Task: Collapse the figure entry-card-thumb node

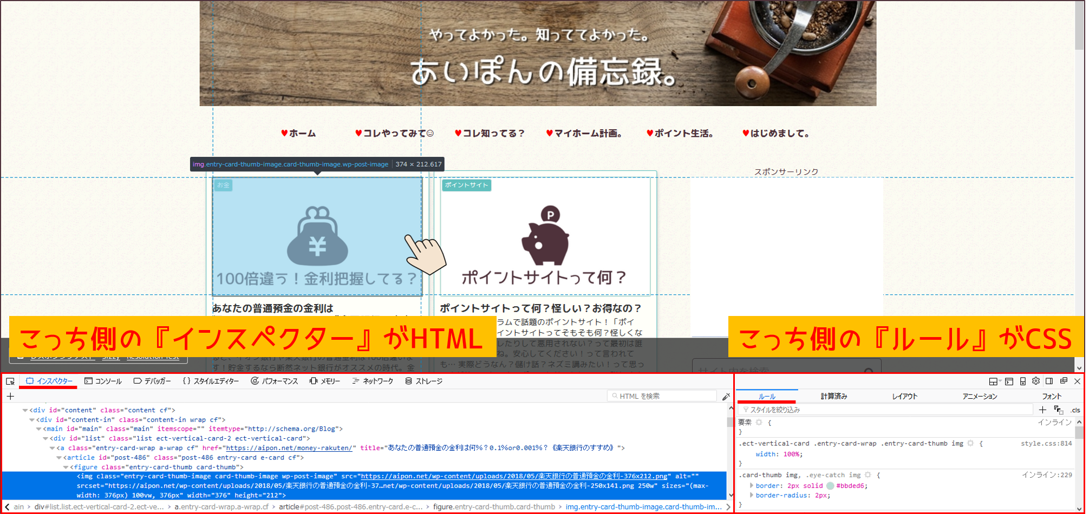Action: pos(66,467)
